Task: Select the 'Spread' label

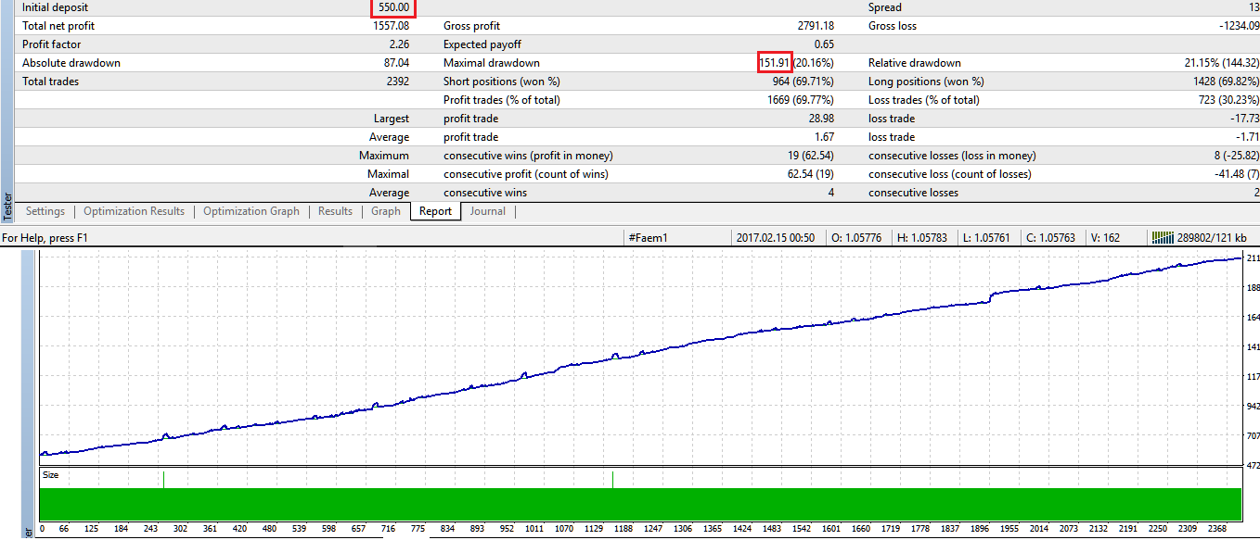Action: click(885, 7)
